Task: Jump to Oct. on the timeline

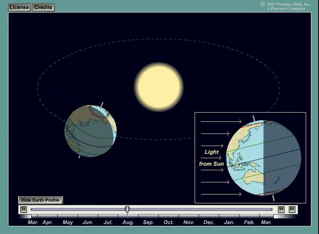Action: [169, 222]
